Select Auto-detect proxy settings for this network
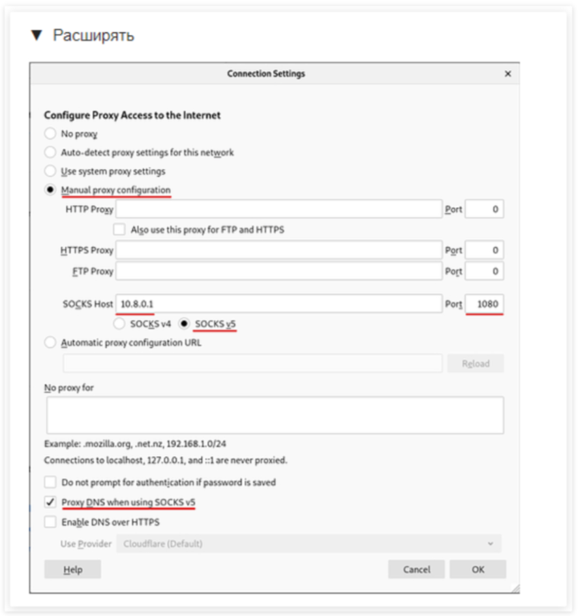 (x=50, y=152)
